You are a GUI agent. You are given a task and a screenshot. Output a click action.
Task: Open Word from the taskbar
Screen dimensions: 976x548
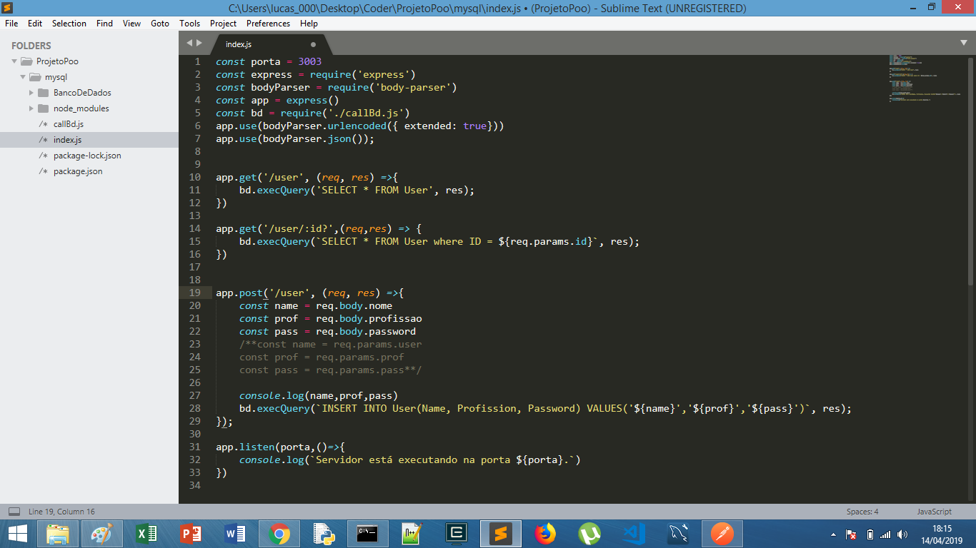tap(235, 534)
